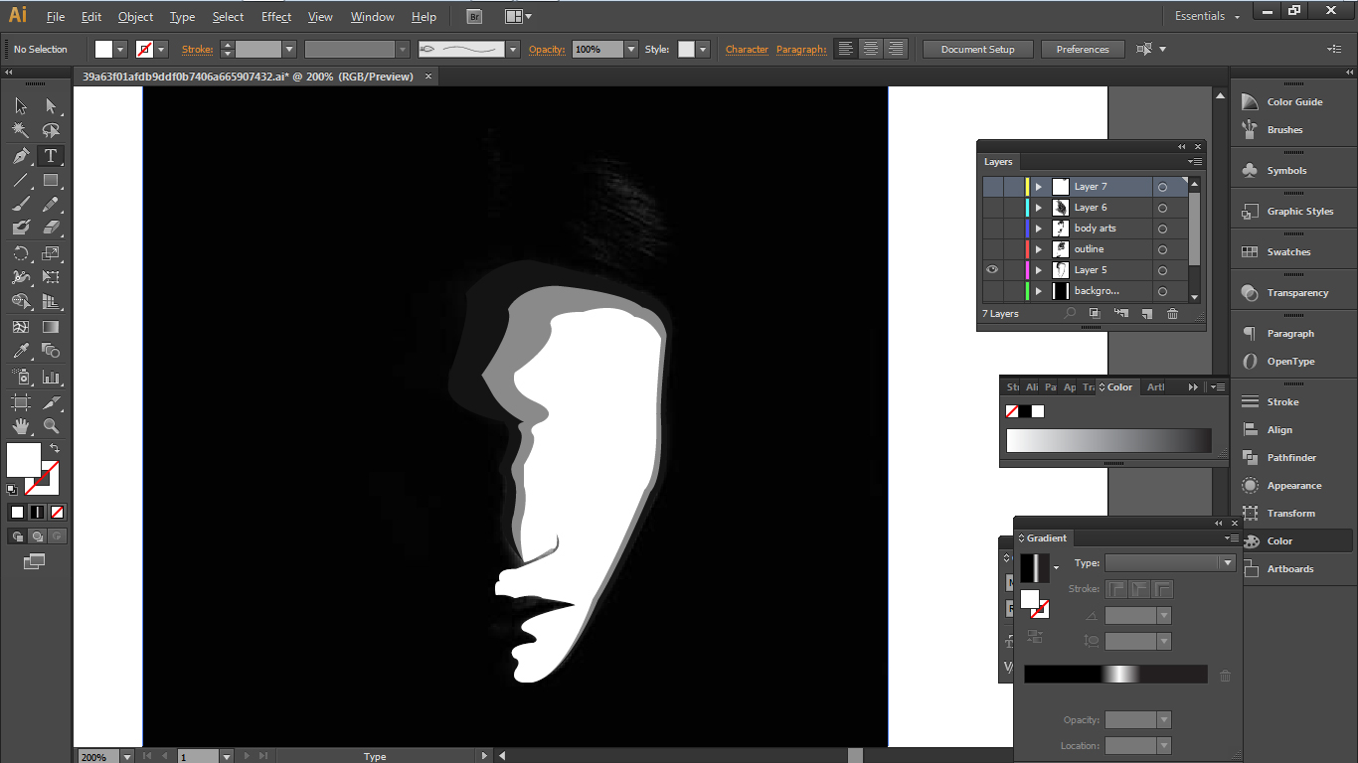
Task: Select the Selection tool arrow
Action: [21, 106]
